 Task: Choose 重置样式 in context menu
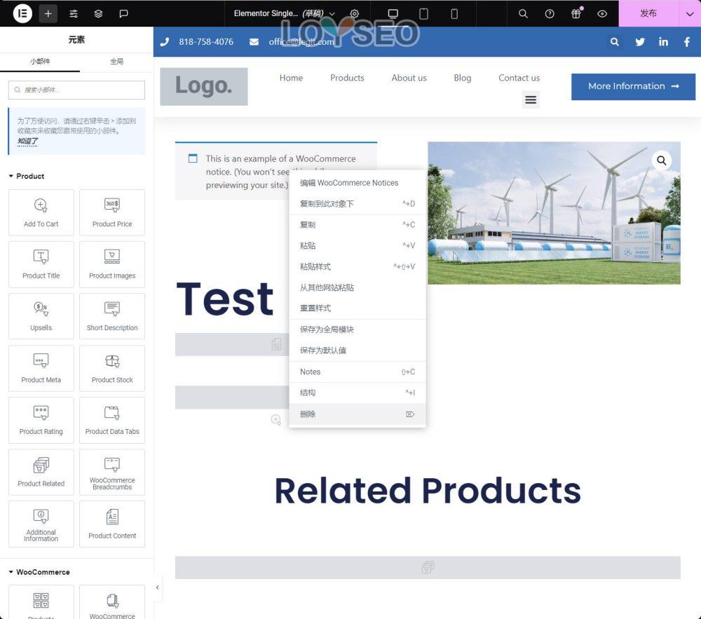point(358,308)
